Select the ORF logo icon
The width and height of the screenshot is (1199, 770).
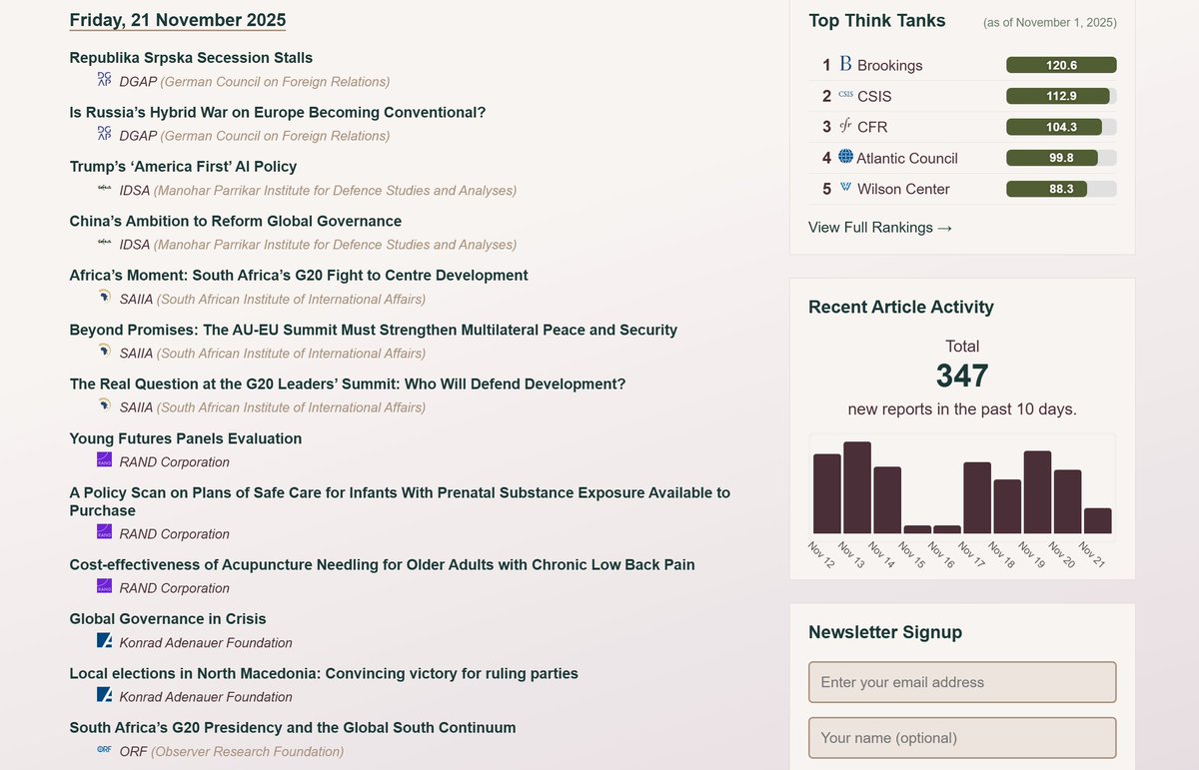103,748
